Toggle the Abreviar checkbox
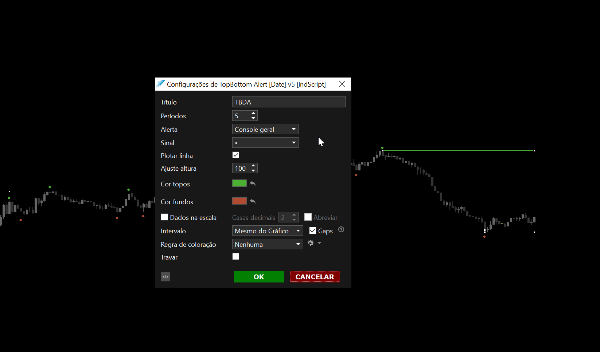600x352 pixels. pyautogui.click(x=308, y=217)
